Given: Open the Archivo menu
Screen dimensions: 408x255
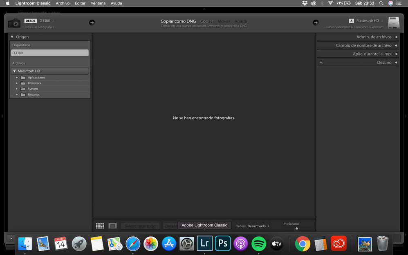Looking at the screenshot, I should [x=63, y=3].
